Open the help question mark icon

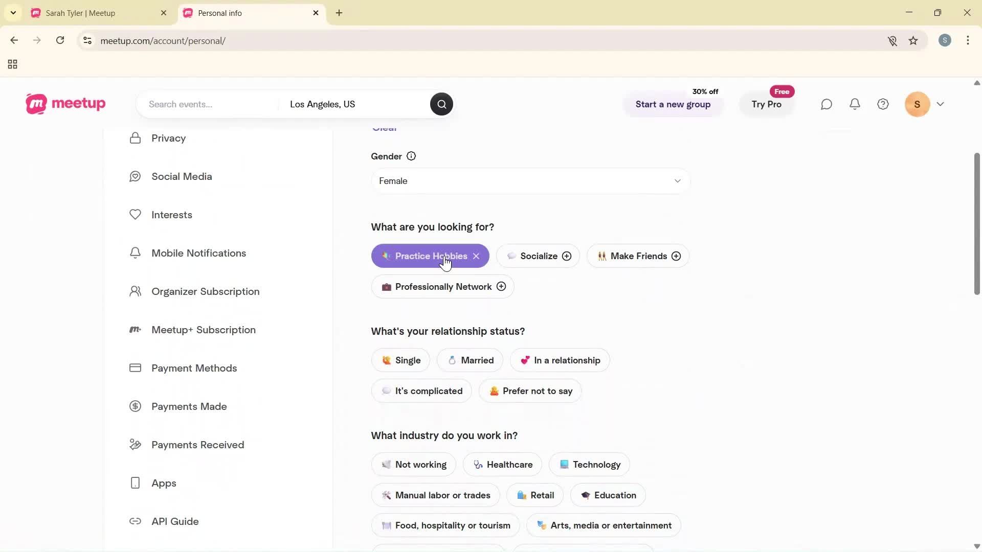point(883,104)
